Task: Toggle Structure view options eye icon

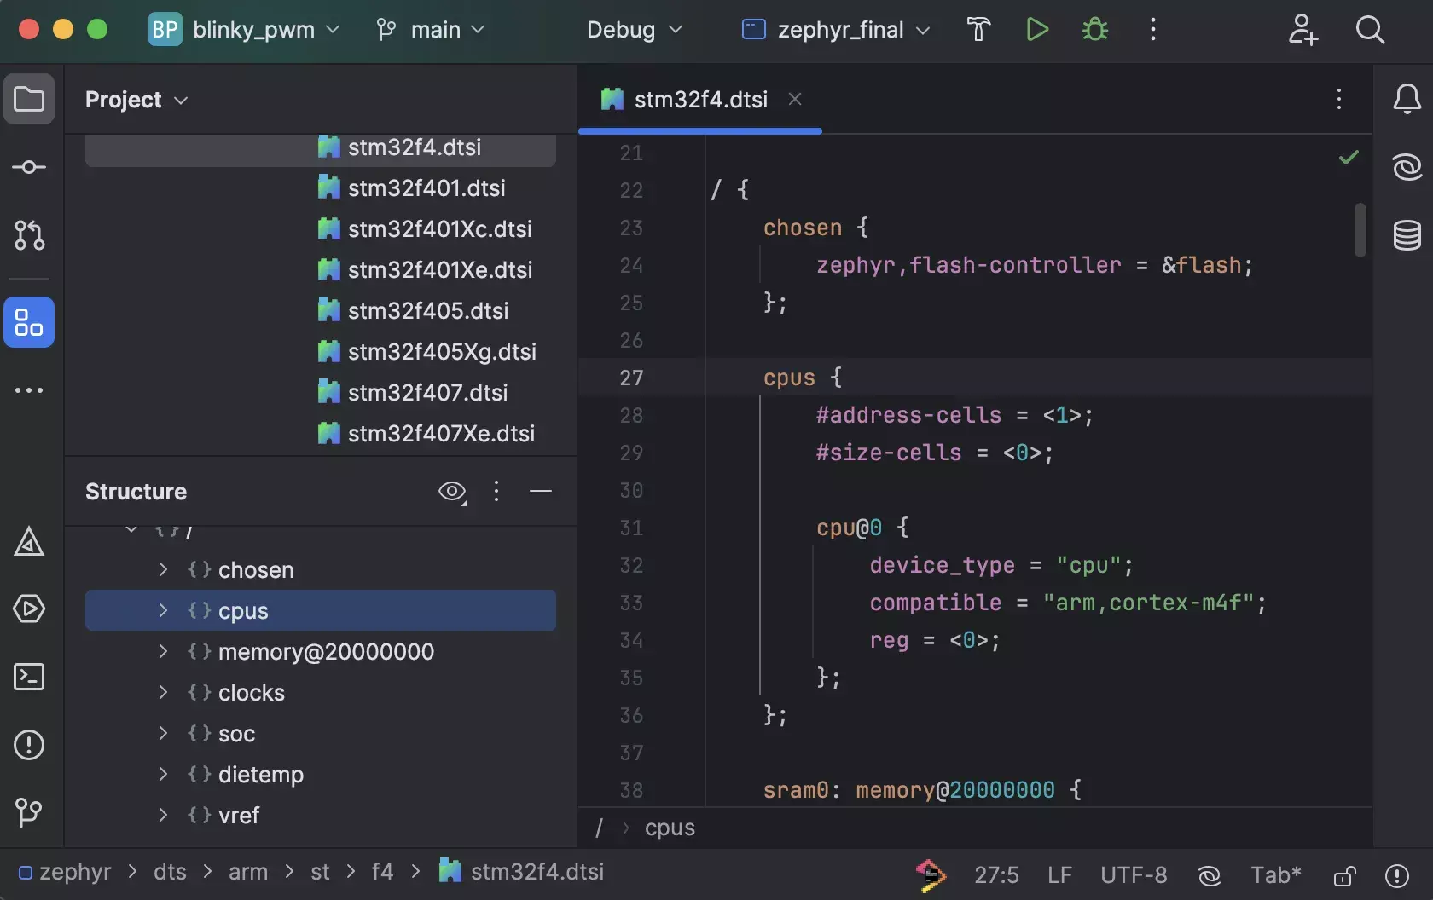Action: [452, 492]
